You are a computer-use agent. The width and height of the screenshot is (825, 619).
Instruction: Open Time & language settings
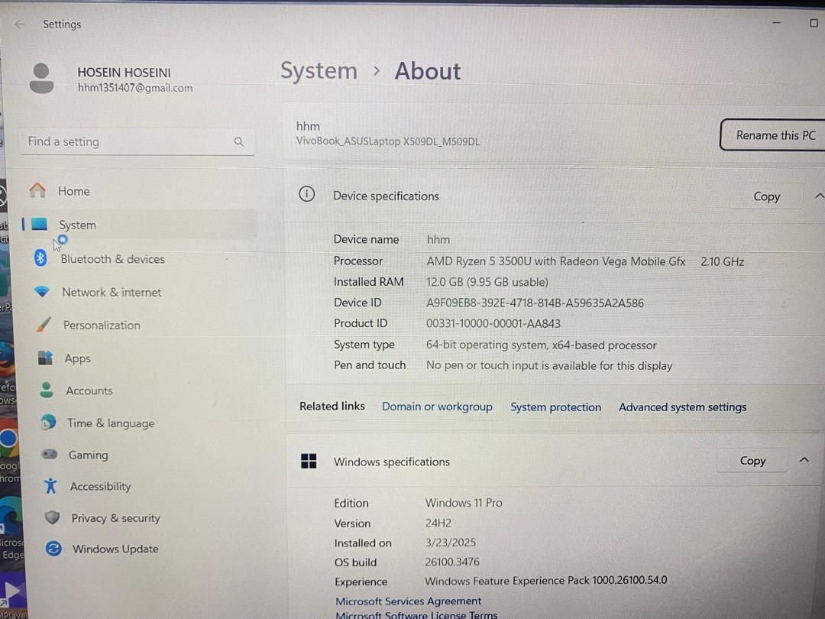click(x=111, y=423)
